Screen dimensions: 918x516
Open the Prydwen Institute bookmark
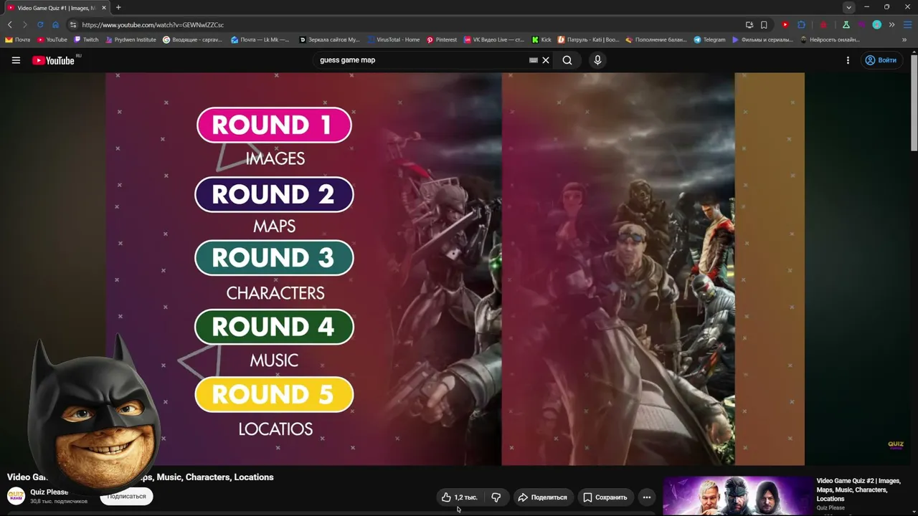click(x=131, y=39)
